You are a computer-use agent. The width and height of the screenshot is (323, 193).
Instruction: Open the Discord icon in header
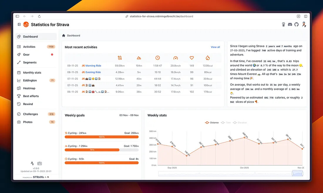[290, 25]
